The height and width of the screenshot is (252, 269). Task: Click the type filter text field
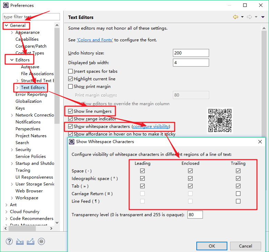pos(31,17)
